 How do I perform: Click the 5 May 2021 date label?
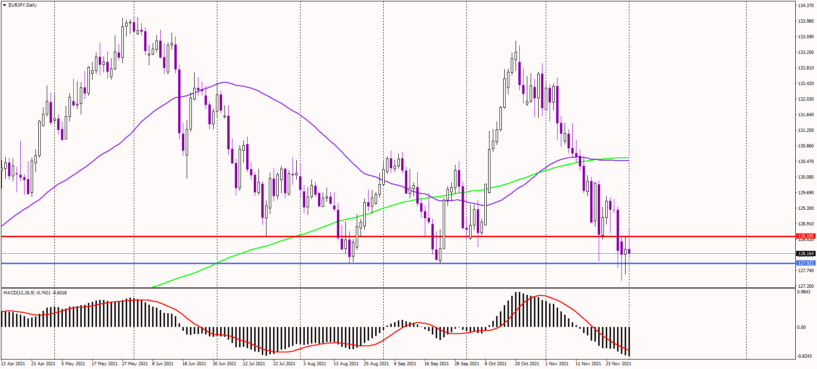(73, 364)
